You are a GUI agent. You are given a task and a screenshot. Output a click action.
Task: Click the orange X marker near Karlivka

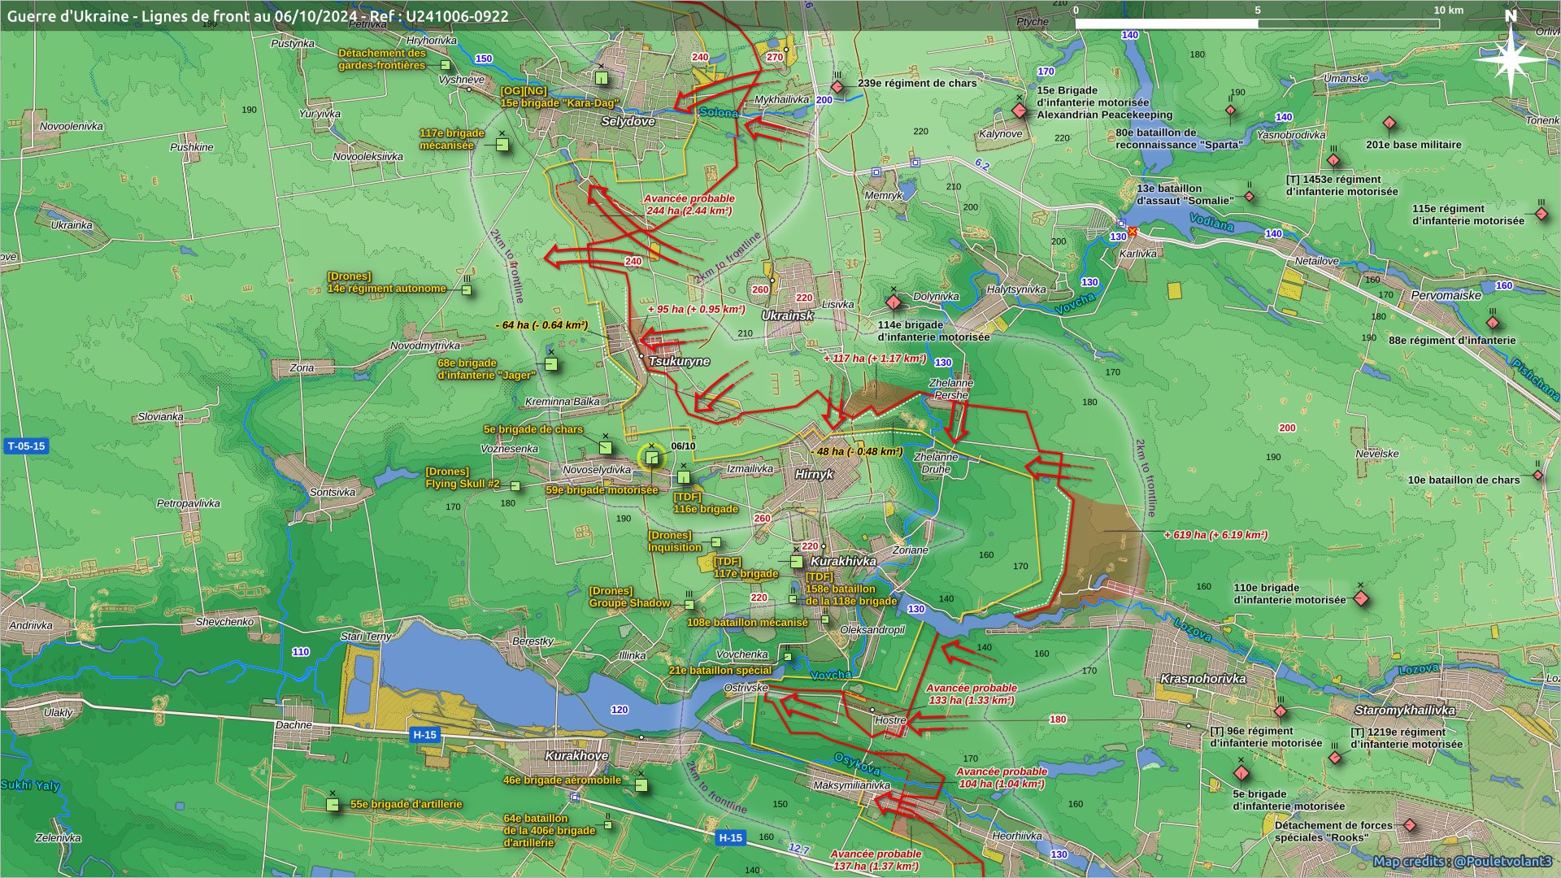1132,232
